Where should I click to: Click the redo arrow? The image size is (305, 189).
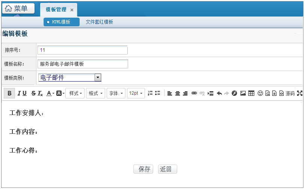(x=226, y=94)
